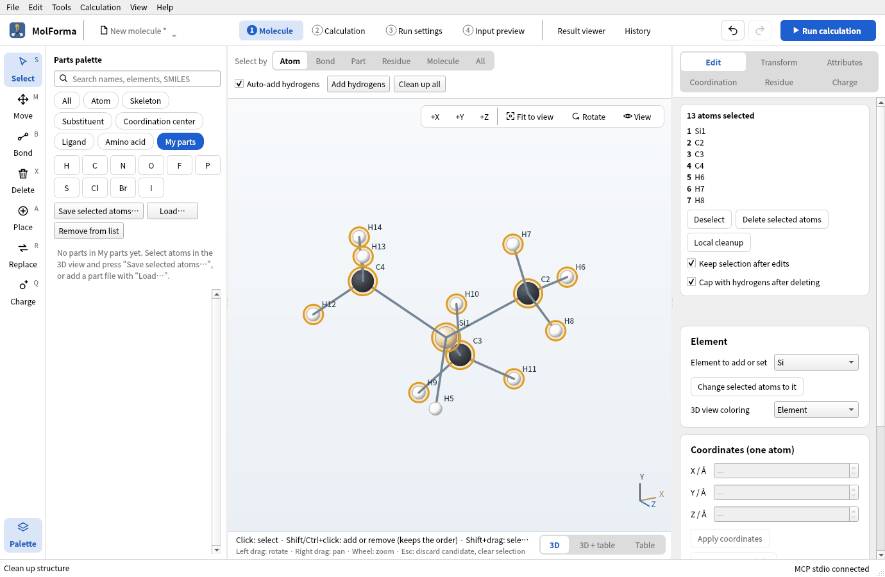Click Change selected atoms to it

[747, 387]
